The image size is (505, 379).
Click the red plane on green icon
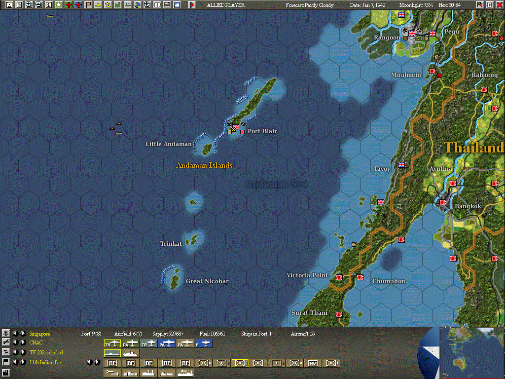pyautogui.click(x=68, y=5)
